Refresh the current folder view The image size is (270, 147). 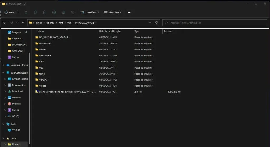point(157,23)
